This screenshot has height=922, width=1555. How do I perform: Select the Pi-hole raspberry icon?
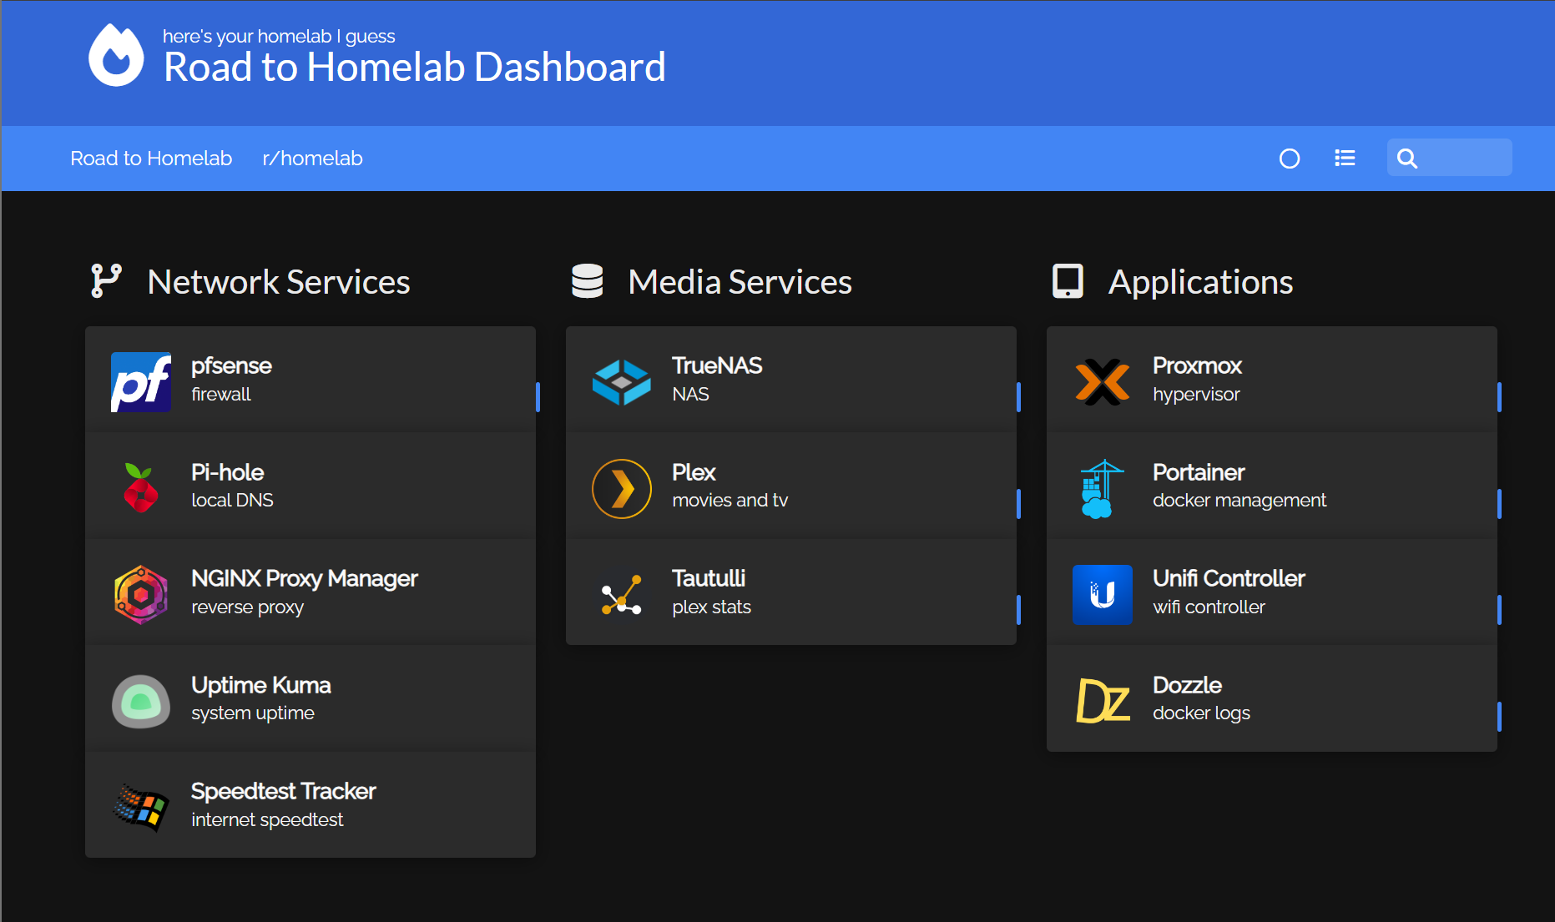coord(140,488)
